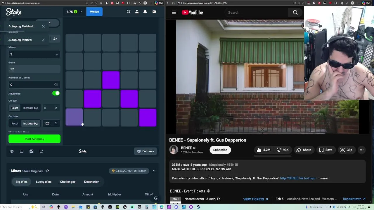
Task: Open Mines game settings gear
Action: 12,151
